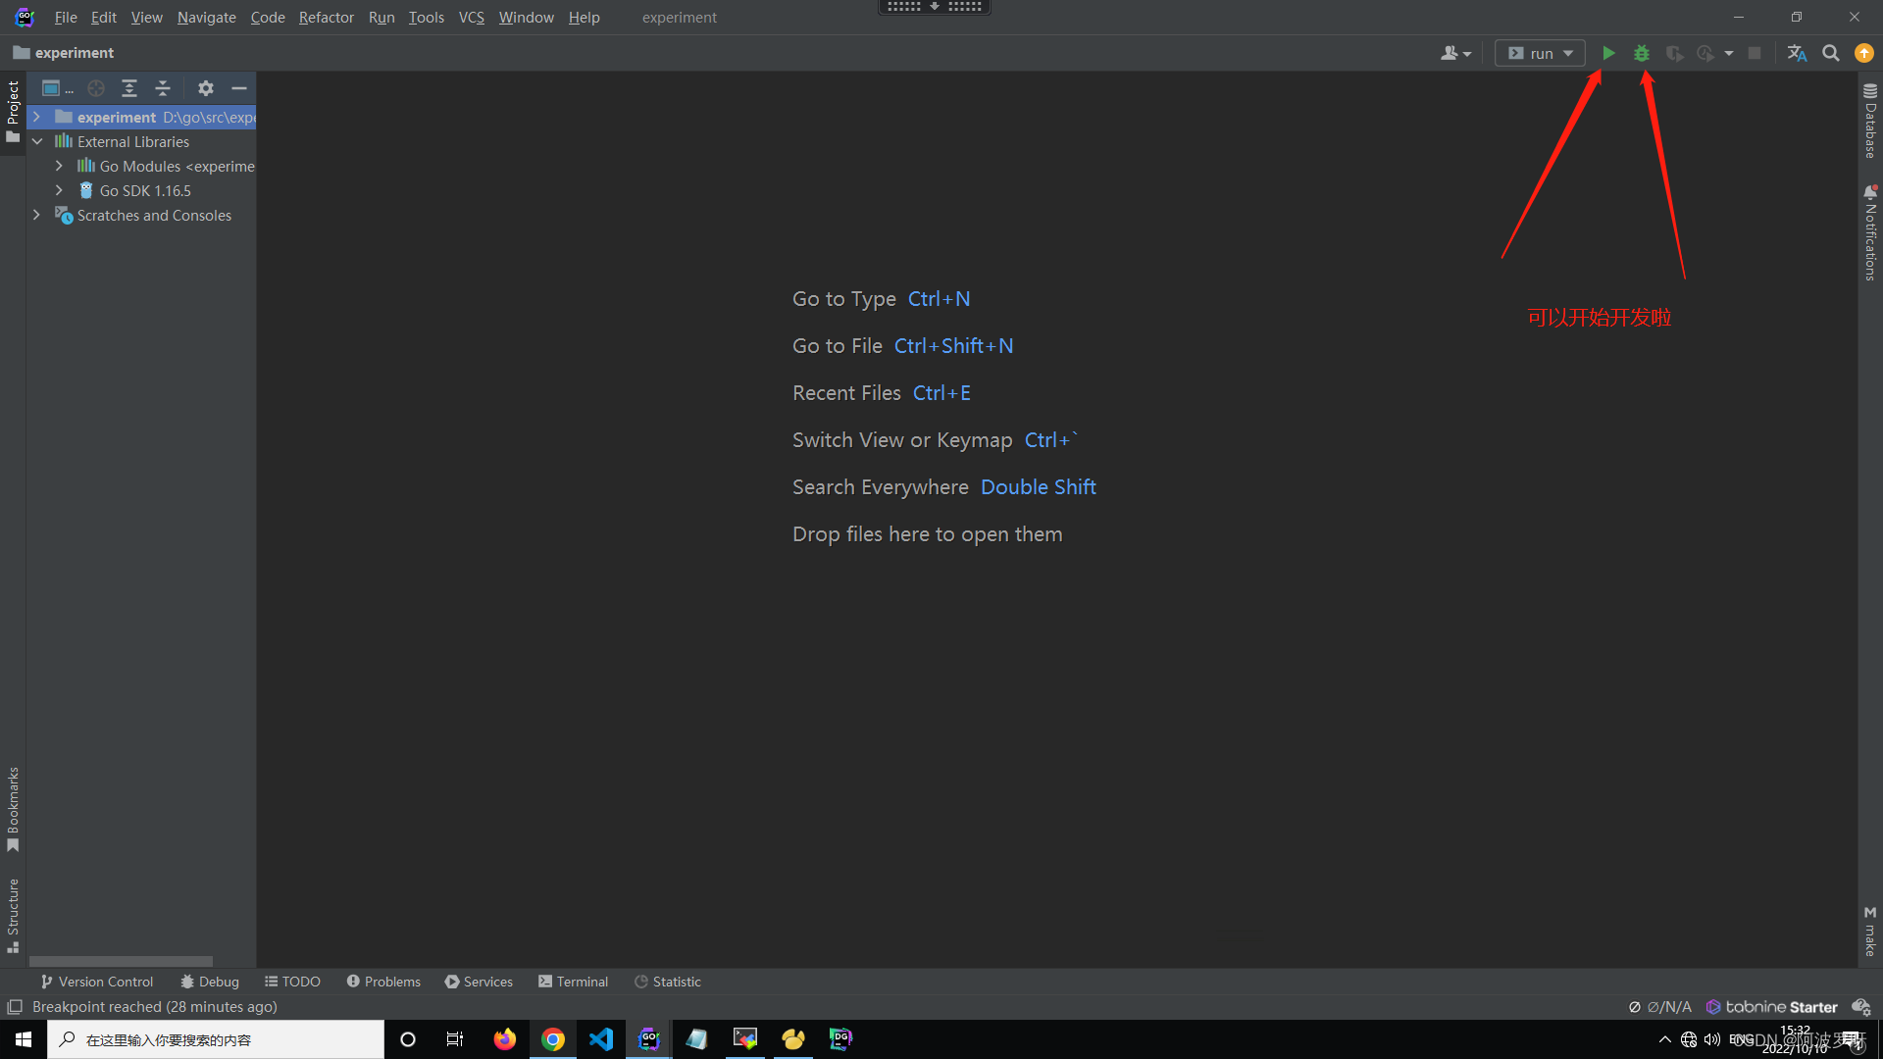Hide the Project panel with minus icon

click(x=238, y=88)
